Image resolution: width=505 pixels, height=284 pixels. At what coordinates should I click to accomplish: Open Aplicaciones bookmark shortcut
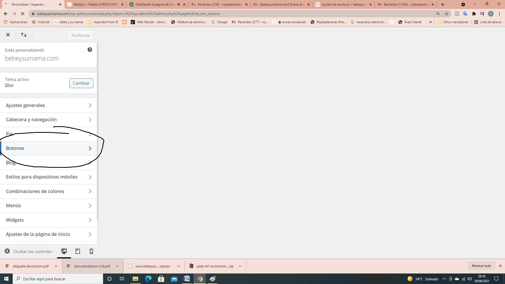coord(16,22)
